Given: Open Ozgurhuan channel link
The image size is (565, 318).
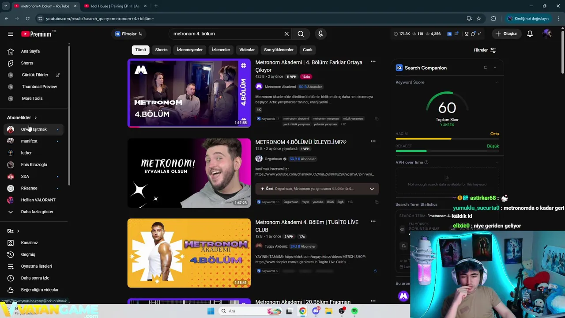Looking at the screenshot, I should 273,159.
